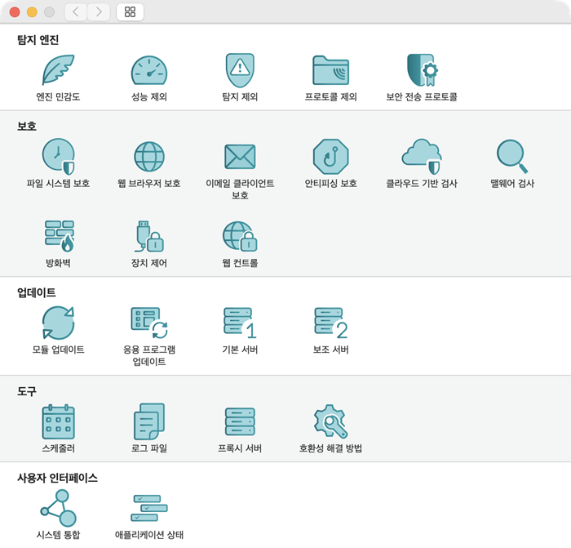Open 맬웨어 검사 magnifier icon
The image size is (571, 548).
coord(512,157)
